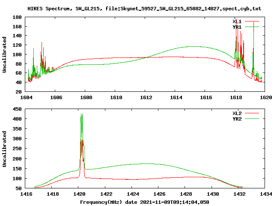Screen dimensions: 274x206
Task: Click the 450 y-axis tick label
Action: click(x=17, y=109)
